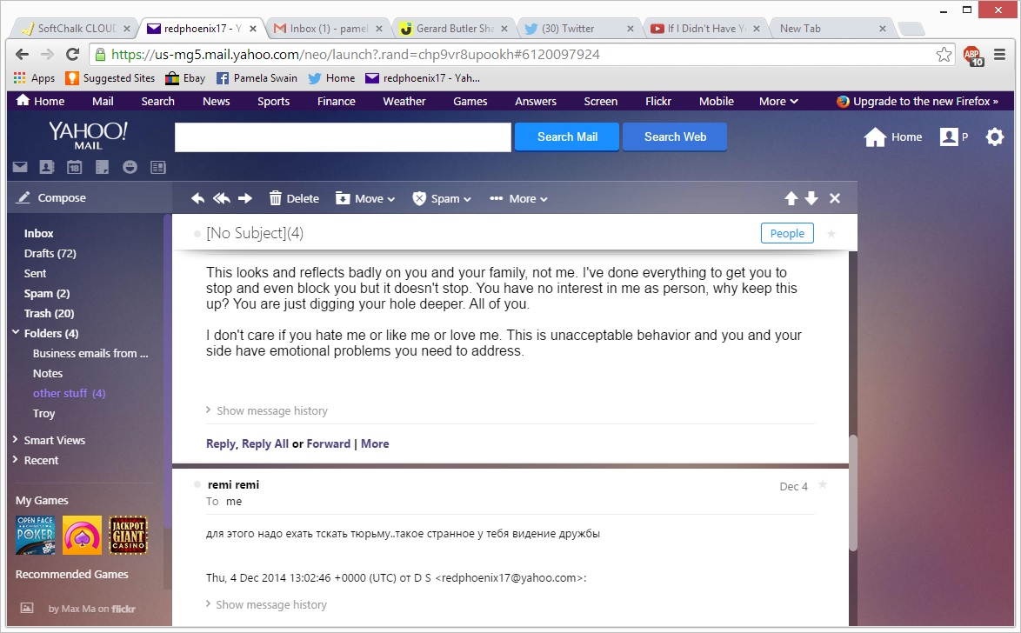Screen dimensions: 1021x633
Task: Click Upgrade to the new Firefox link
Action: pyautogui.click(x=917, y=101)
